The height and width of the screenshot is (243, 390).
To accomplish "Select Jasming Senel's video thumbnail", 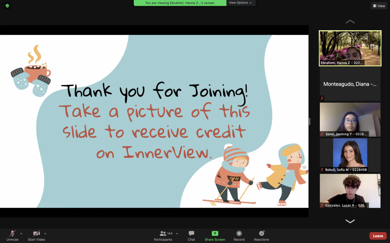I will point(350,120).
